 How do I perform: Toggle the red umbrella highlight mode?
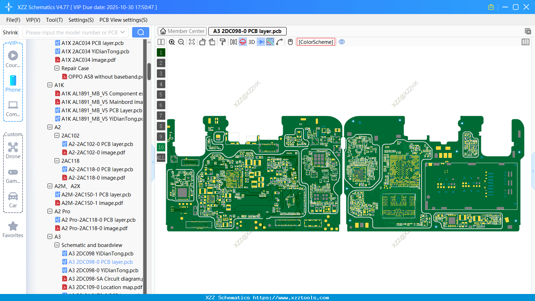coord(242,42)
